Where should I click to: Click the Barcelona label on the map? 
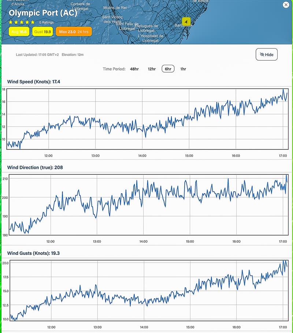click(x=183, y=25)
